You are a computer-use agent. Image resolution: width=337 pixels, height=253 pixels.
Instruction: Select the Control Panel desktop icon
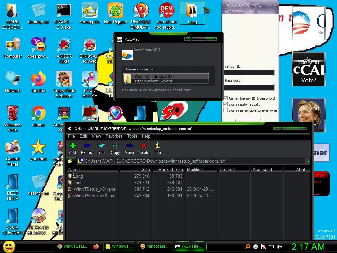point(13,153)
